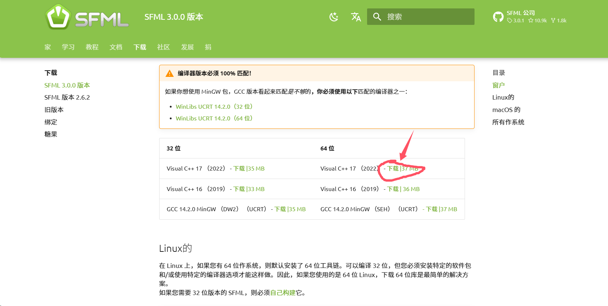Image resolution: width=608 pixels, height=306 pixels.
Task: Jump to Linux的 in table of contents
Action: pos(503,97)
